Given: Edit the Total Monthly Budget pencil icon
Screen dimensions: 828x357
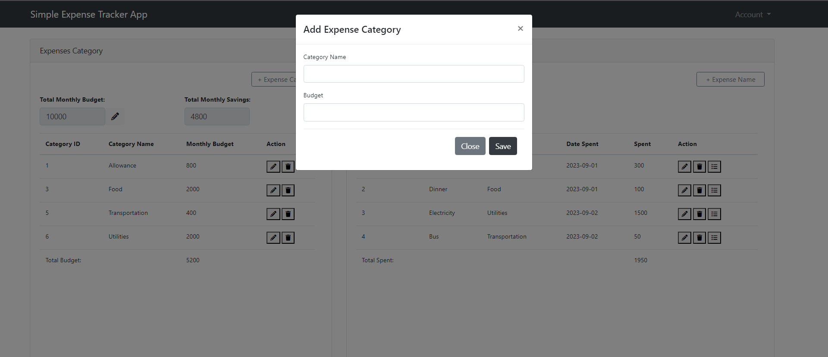Looking at the screenshot, I should click(115, 116).
